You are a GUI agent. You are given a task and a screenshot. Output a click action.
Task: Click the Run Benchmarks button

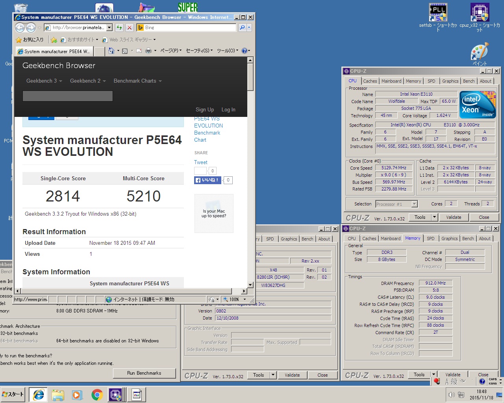144,373
